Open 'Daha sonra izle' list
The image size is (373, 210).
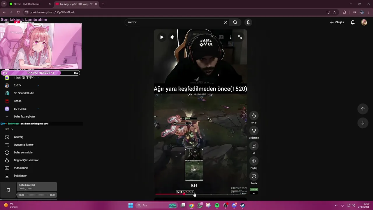23,153
